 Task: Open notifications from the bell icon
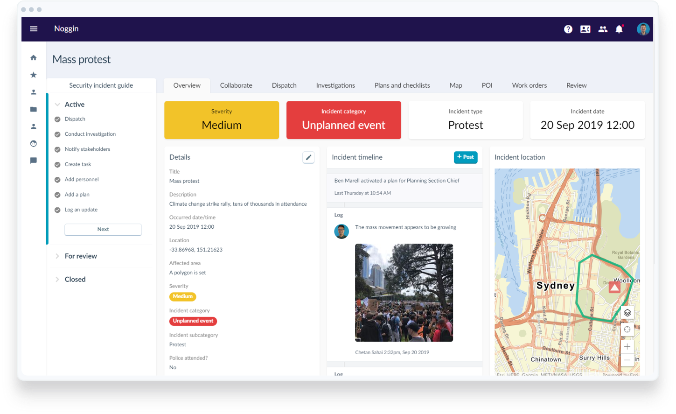[619, 29]
